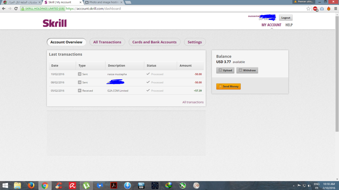
Task: Click the browser address bar URL
Action: click(x=93, y=9)
